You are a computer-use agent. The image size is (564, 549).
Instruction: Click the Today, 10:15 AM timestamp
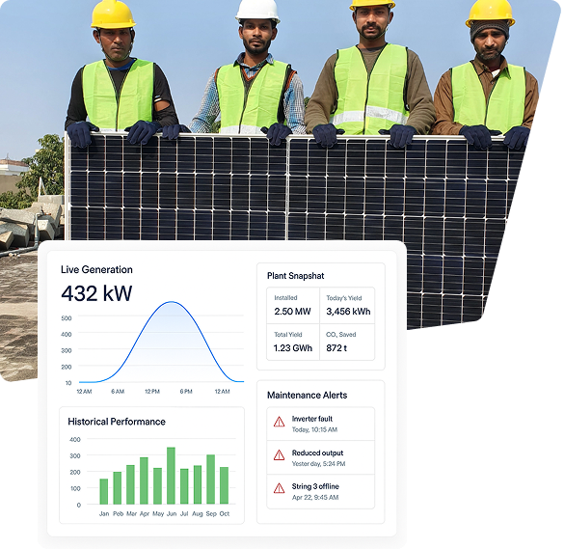[x=314, y=429]
